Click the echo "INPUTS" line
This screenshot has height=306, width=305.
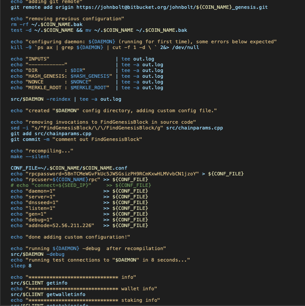(x=83, y=59)
